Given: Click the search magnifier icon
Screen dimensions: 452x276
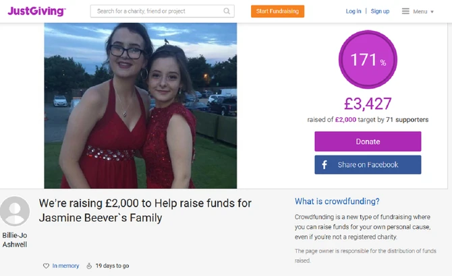Looking at the screenshot, I should click(x=227, y=11).
